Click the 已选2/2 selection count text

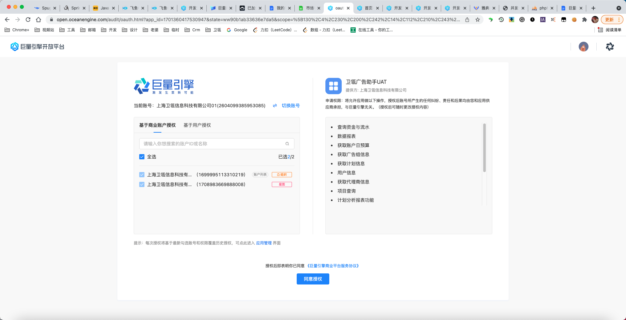286,157
